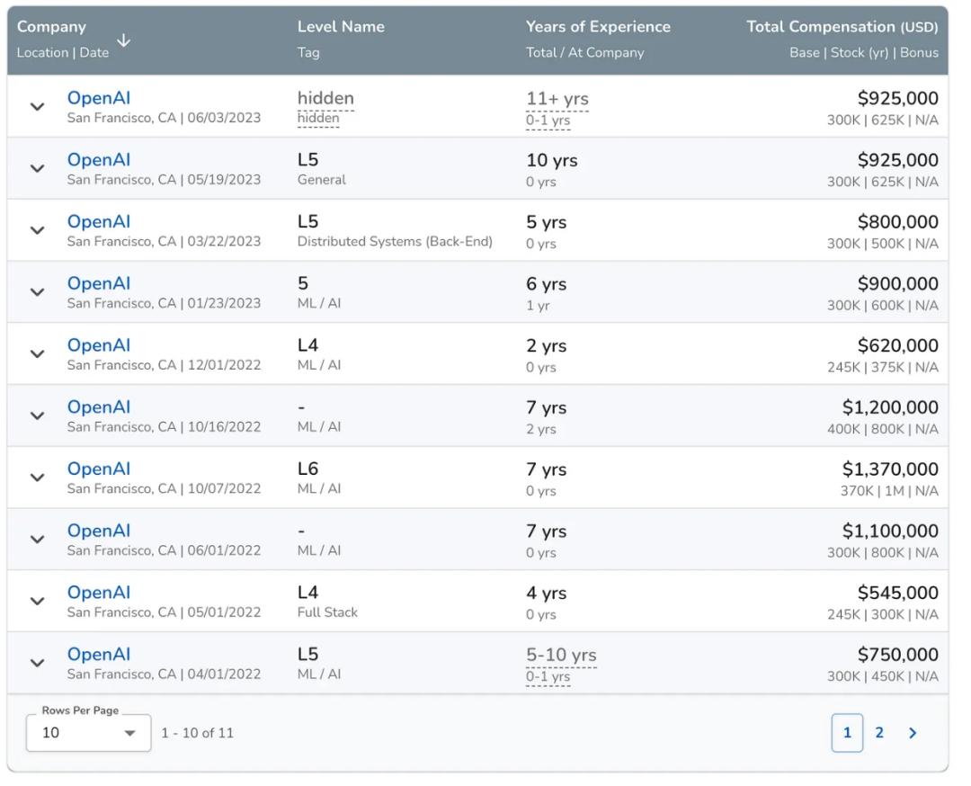This screenshot has height=786, width=971.
Task: Click the 245K | 300K | N/A breakdown
Action: 883,614
